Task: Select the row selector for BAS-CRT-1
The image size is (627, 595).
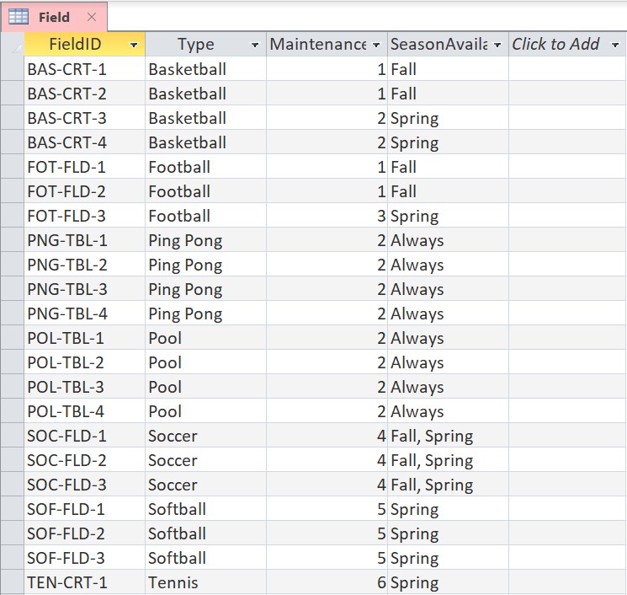Action: click(13, 69)
